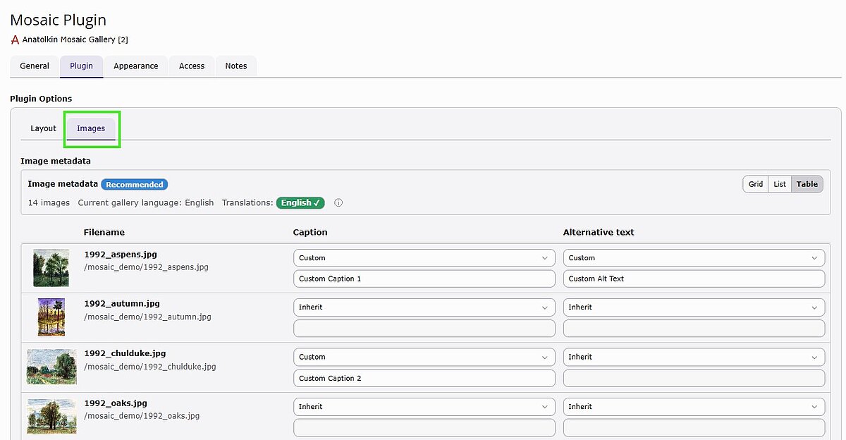Click the Alternative text column header
Screen dimensions: 846x440
tap(599, 232)
